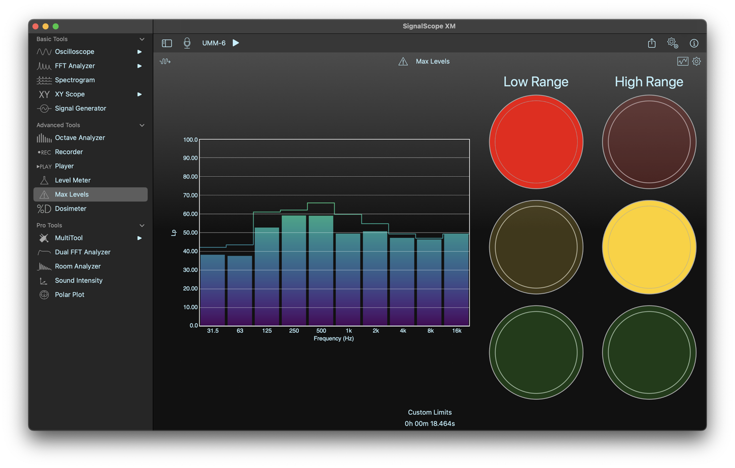The width and height of the screenshot is (735, 468).
Task: Click the Level Meter icon
Action: [44, 180]
